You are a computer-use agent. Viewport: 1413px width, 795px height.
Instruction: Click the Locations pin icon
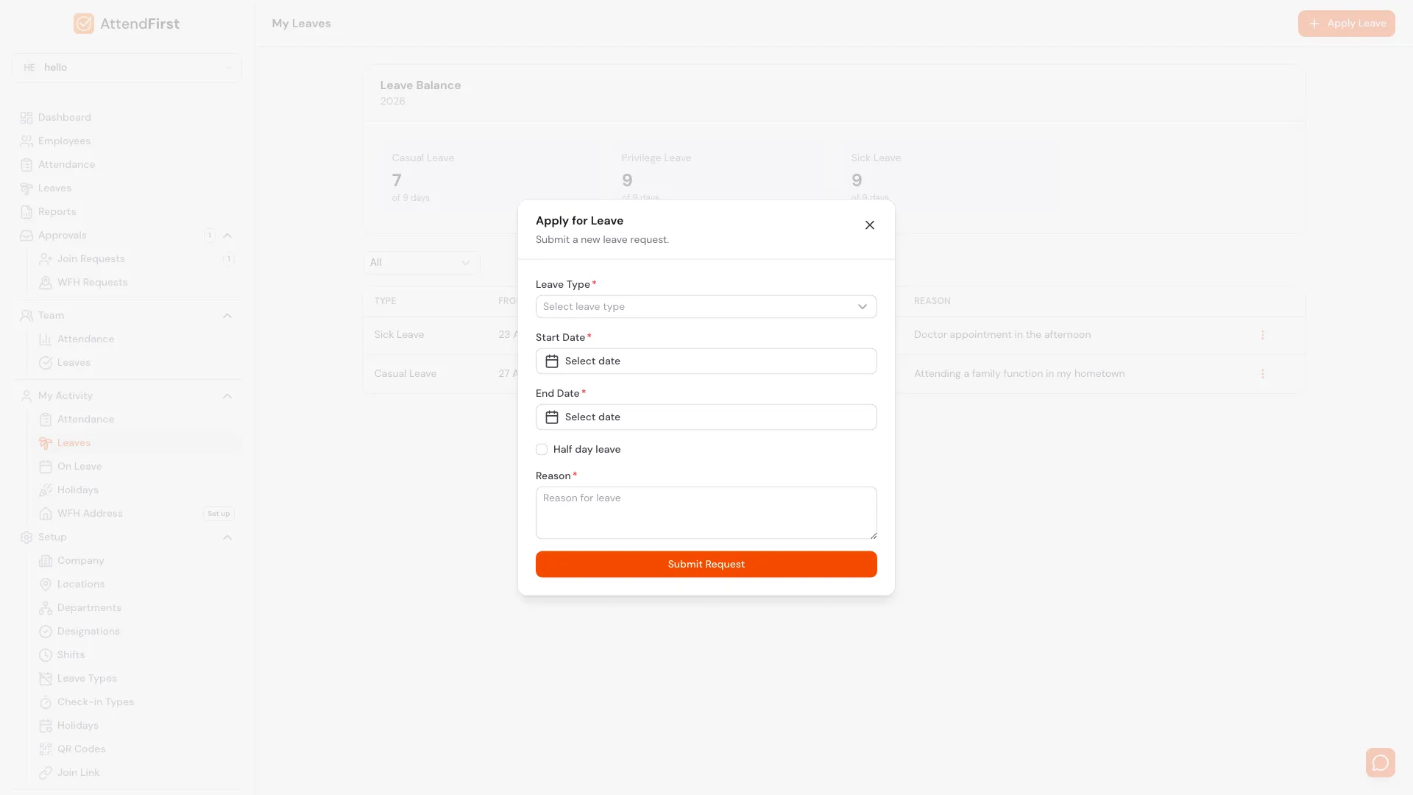[x=46, y=584]
